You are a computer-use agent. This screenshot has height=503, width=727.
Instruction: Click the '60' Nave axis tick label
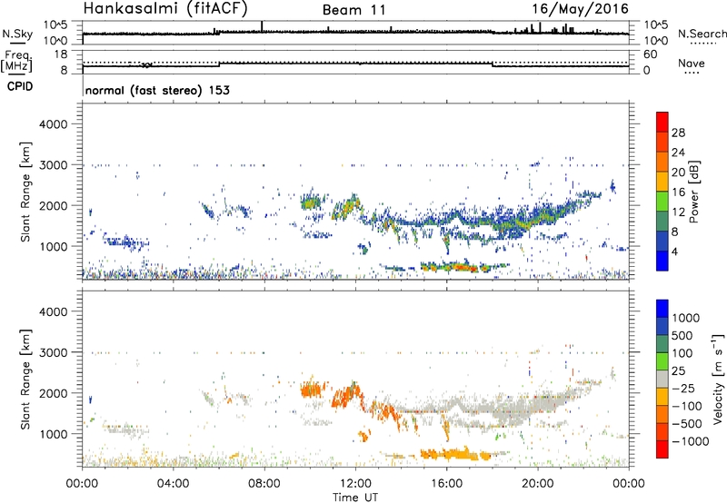[650, 54]
